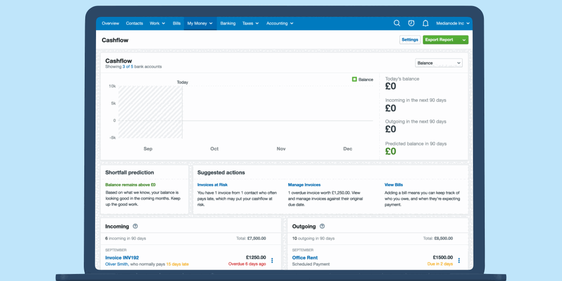Open the Invoice INV192 entry
This screenshot has height=281, width=562.
point(122,258)
